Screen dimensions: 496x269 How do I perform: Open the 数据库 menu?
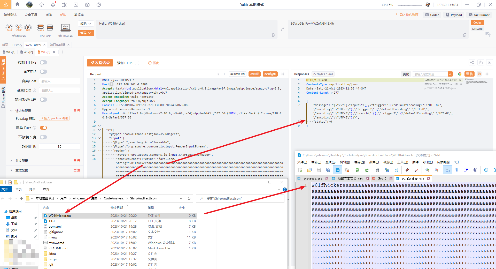pyautogui.click(x=79, y=15)
